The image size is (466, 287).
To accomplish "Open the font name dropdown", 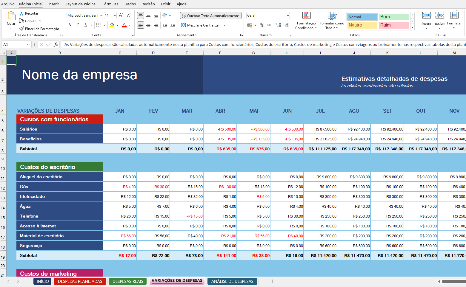I will (101, 15).
